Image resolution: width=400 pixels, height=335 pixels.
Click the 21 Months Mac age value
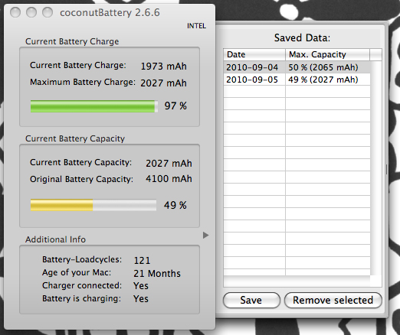tap(157, 274)
